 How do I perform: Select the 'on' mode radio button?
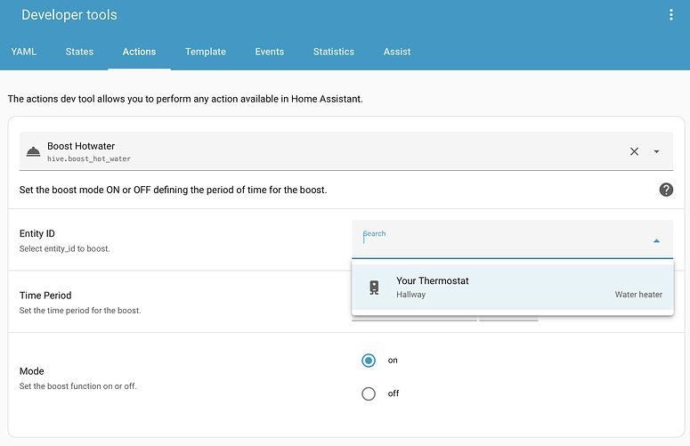pos(369,361)
